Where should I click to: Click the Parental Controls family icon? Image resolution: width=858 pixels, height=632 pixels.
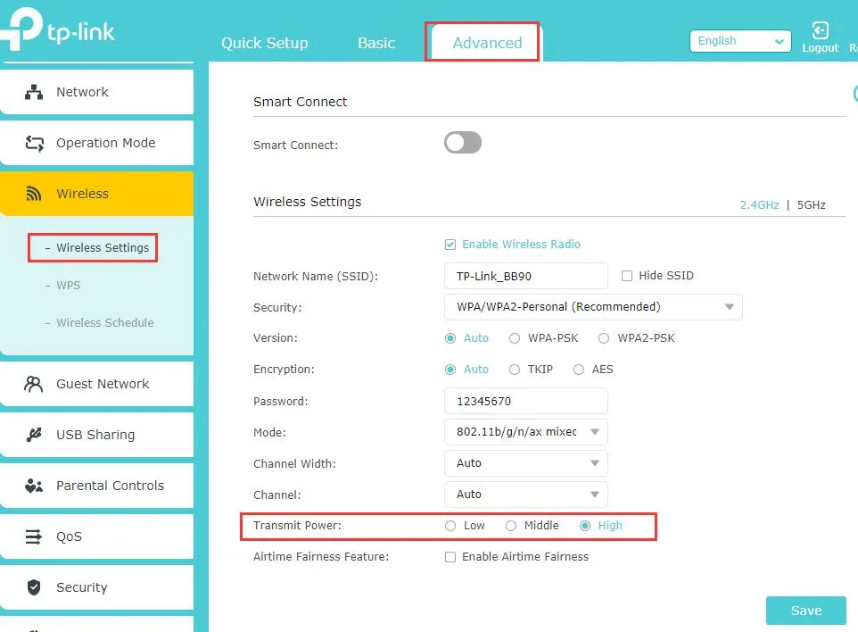pos(34,486)
